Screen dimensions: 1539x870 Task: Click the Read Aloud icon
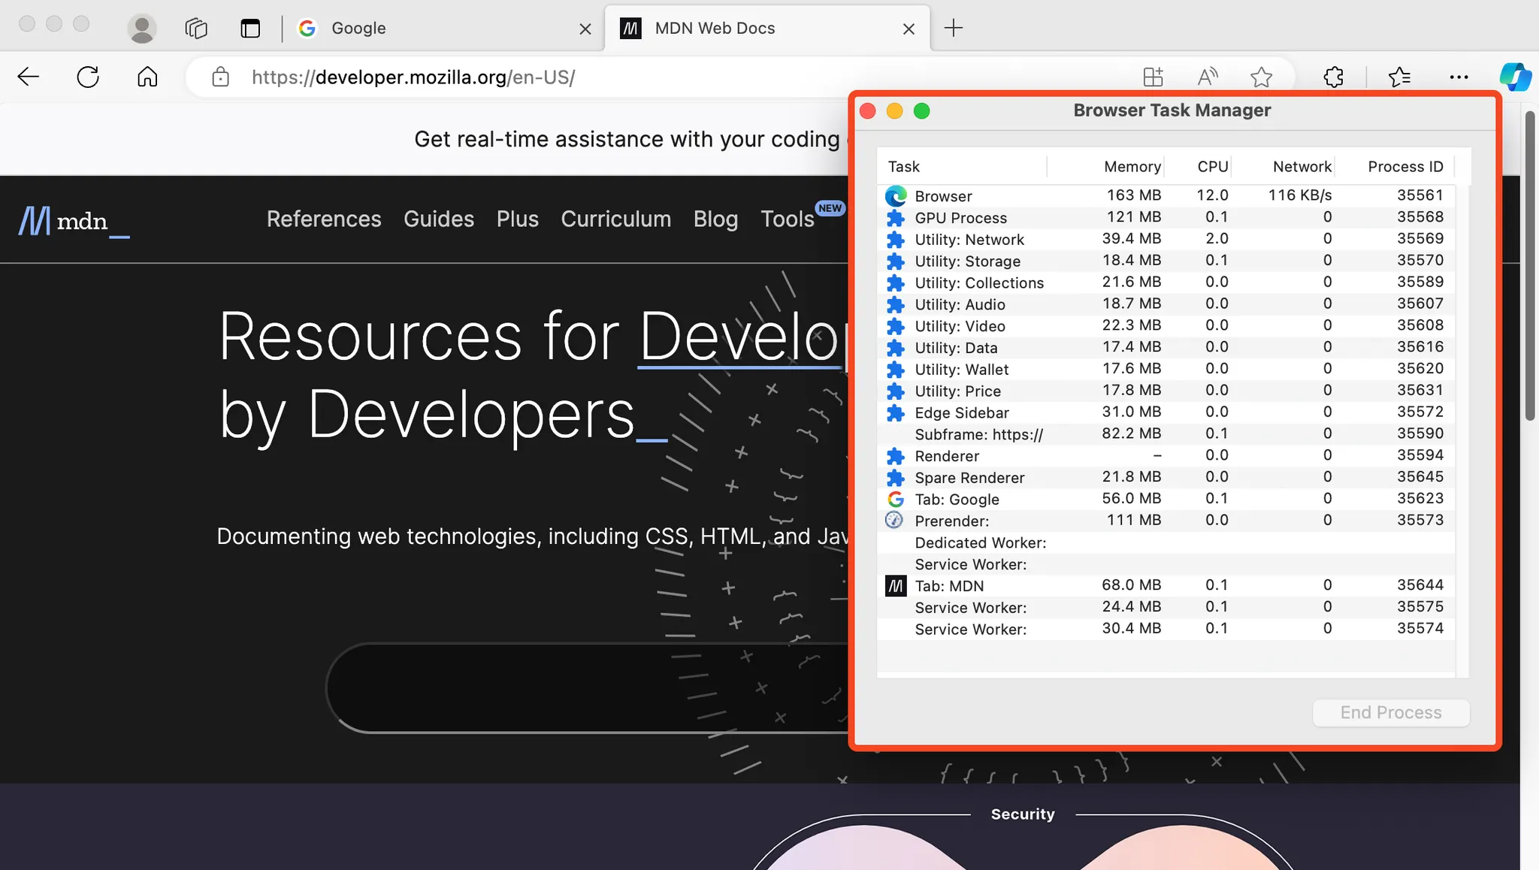[x=1207, y=77]
